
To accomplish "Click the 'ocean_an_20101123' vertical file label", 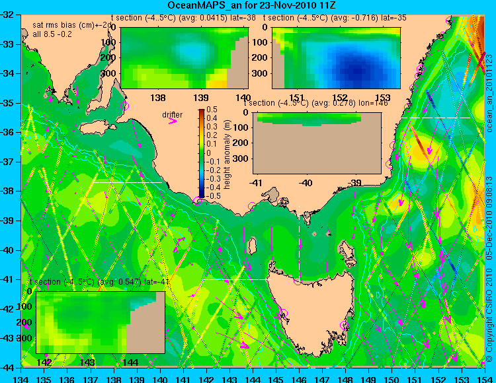I will (489, 93).
